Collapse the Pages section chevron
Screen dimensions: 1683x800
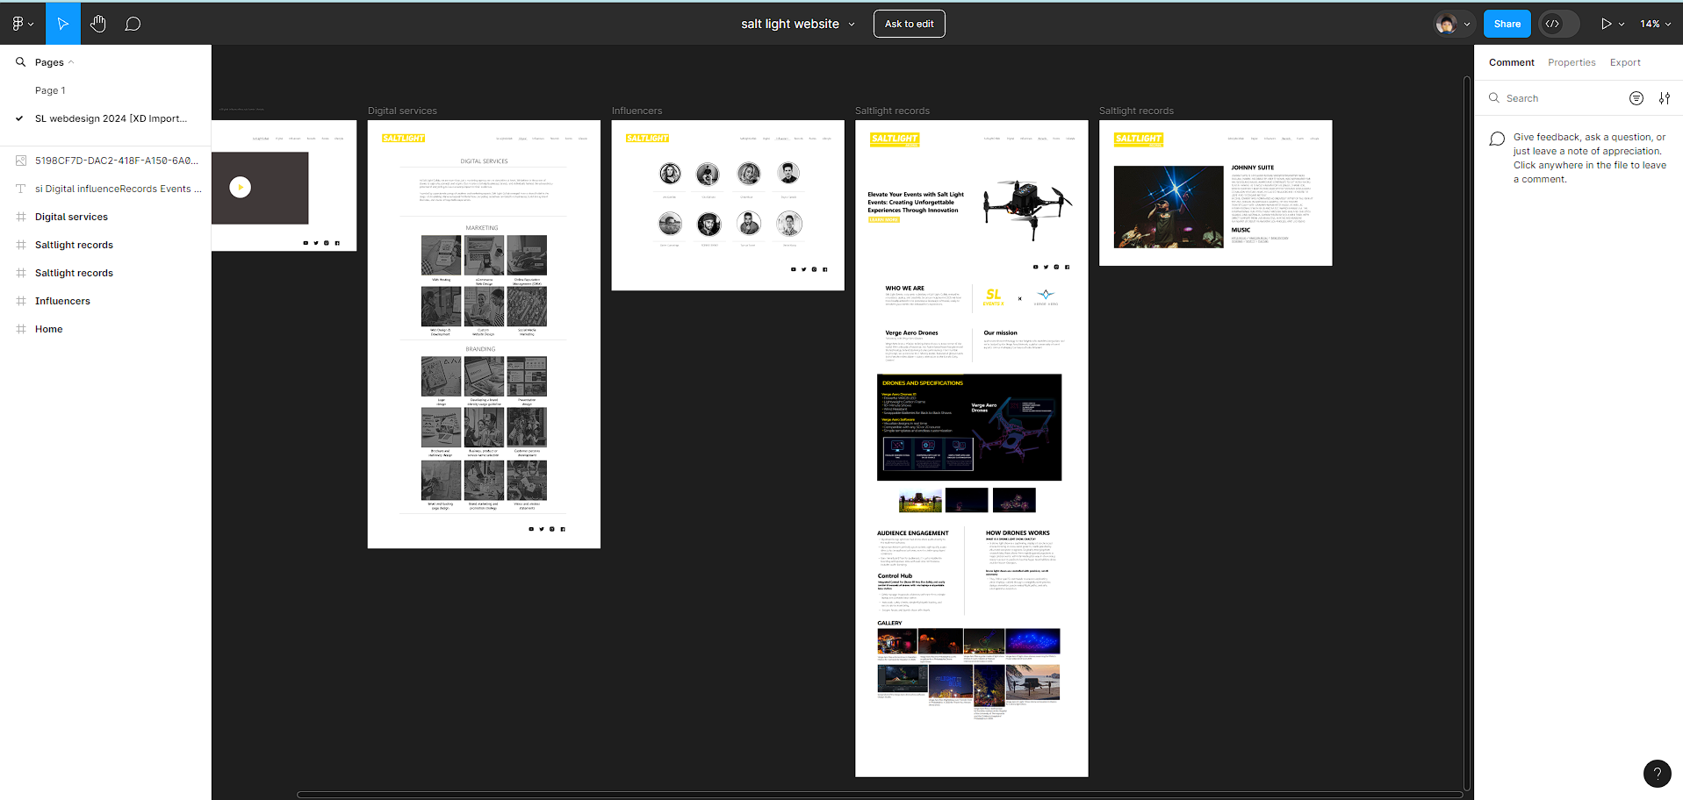pyautogui.click(x=71, y=62)
